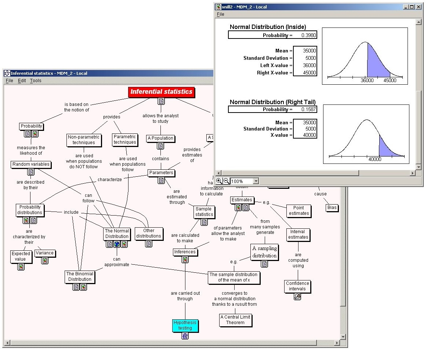Click the scroll up arrow in snill2 window
Viewport: 427px width, 349px height.
click(x=419, y=22)
